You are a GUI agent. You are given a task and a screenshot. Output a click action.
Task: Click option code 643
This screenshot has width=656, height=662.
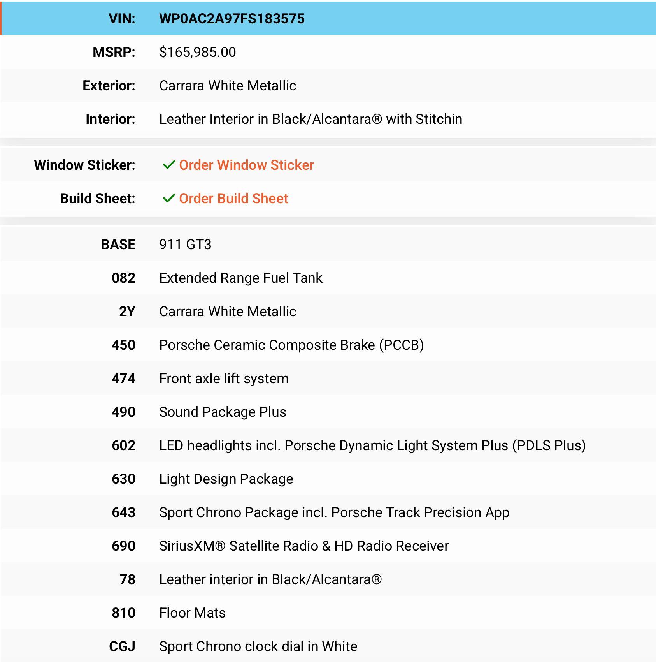(124, 512)
